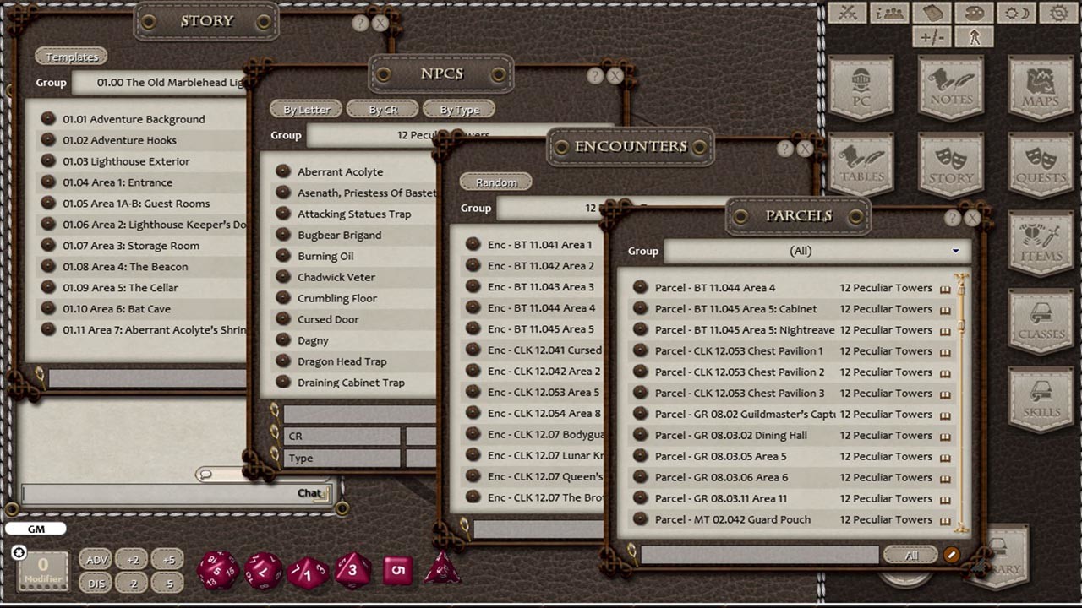This screenshot has width=1082, height=608.
Task: Open the Items sidebar banner icon
Action: click(1041, 244)
